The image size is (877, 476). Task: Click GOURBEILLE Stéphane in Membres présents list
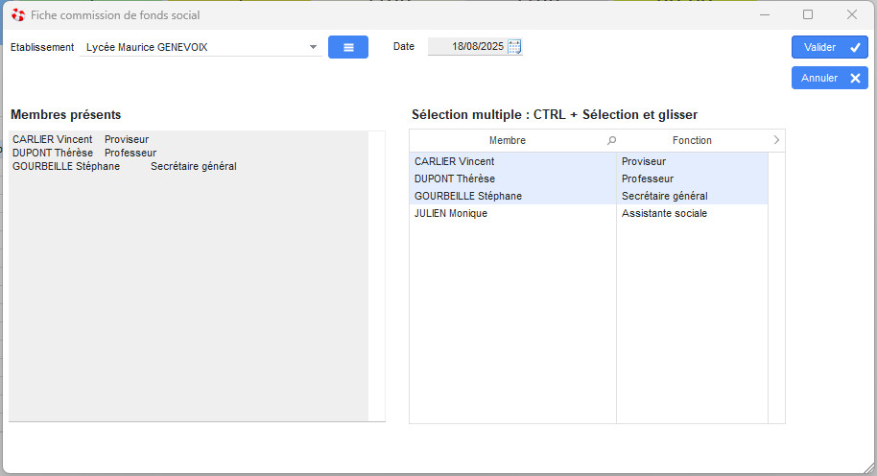point(66,166)
